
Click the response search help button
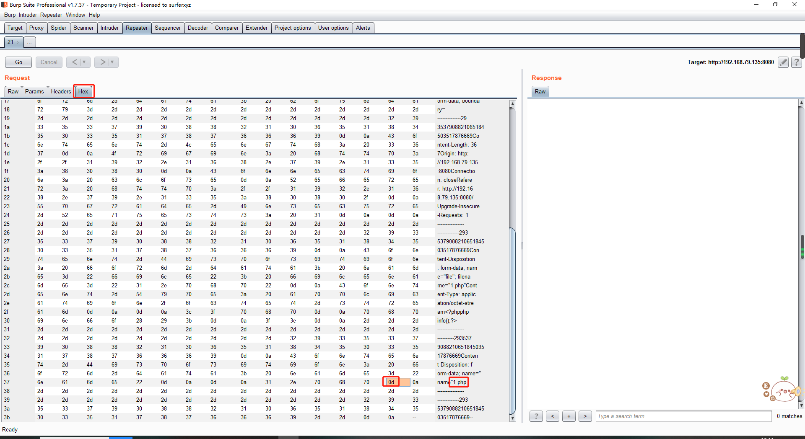(x=536, y=416)
